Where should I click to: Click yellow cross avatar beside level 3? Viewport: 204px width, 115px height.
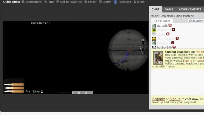tap(154, 39)
